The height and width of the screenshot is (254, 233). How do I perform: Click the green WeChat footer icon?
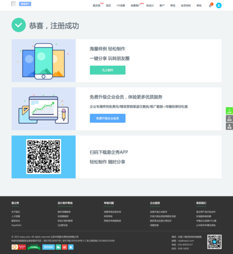[58, 247]
